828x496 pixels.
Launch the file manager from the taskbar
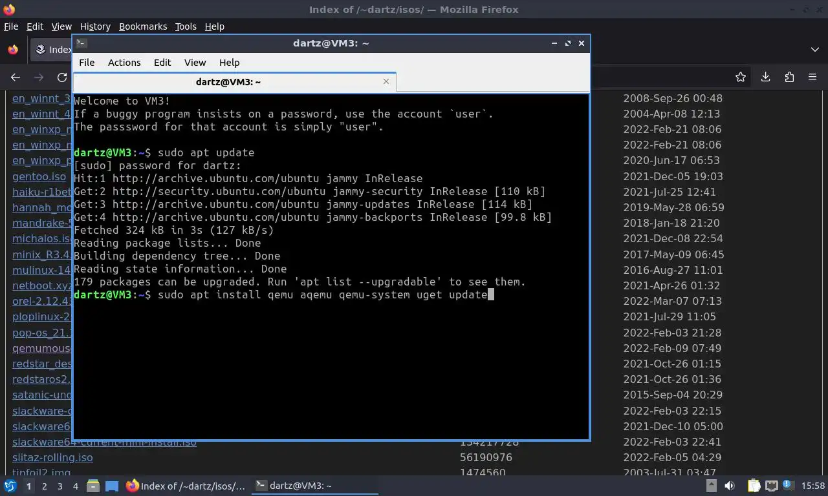(x=93, y=486)
